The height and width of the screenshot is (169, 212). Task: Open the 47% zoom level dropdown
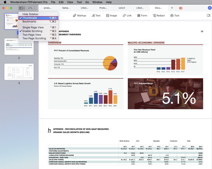[31, 8]
